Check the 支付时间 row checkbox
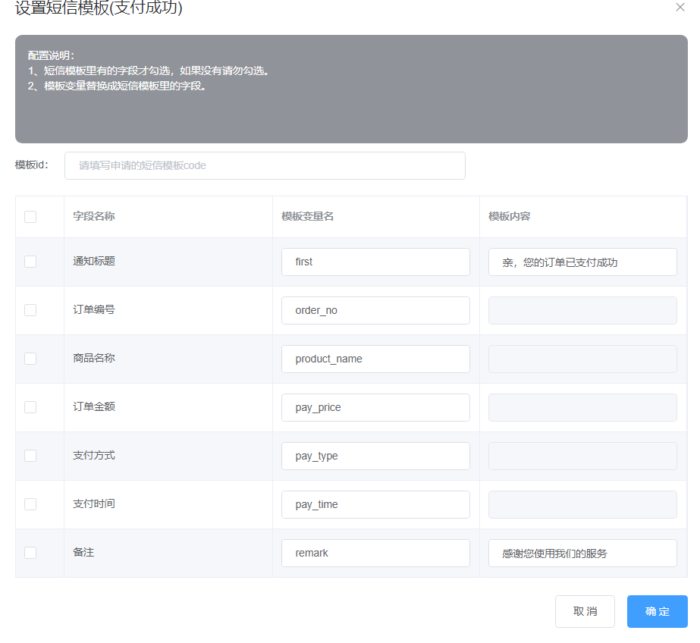Image resolution: width=700 pixels, height=643 pixels. pyautogui.click(x=30, y=504)
